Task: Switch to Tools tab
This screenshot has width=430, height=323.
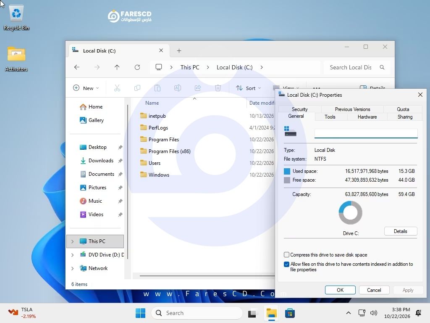Action: [330, 117]
